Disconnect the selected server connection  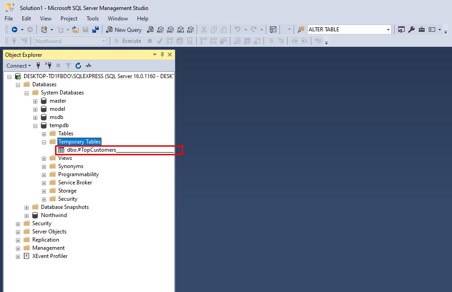pyautogui.click(x=48, y=65)
